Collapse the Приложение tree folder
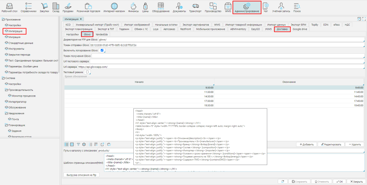The height and width of the screenshot is (185, 367). [x=3, y=20]
